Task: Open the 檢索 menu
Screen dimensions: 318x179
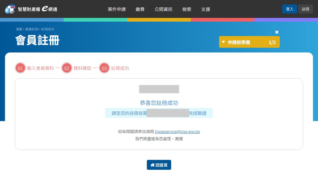Action: tap(187, 9)
